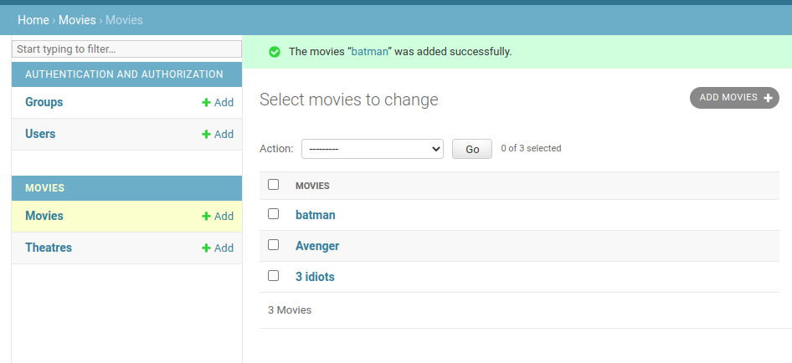This screenshot has width=792, height=363.
Task: Click the green plus icon beside Users
Action: tap(206, 135)
